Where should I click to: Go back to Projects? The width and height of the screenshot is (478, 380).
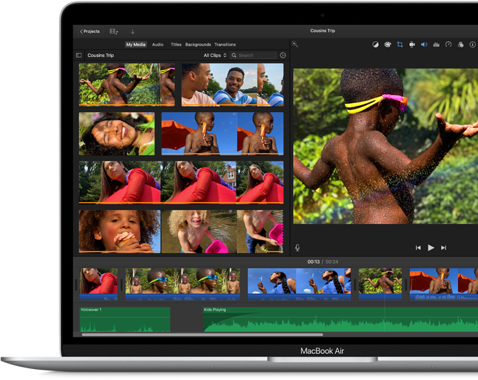[x=89, y=32]
